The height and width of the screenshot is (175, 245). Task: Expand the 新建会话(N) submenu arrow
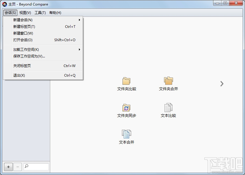[79, 20]
